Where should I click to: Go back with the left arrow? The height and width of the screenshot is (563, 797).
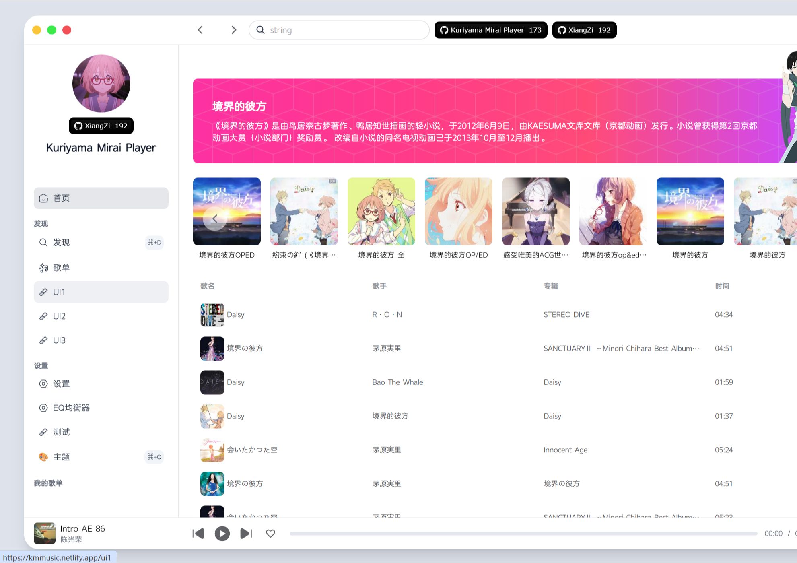click(200, 30)
